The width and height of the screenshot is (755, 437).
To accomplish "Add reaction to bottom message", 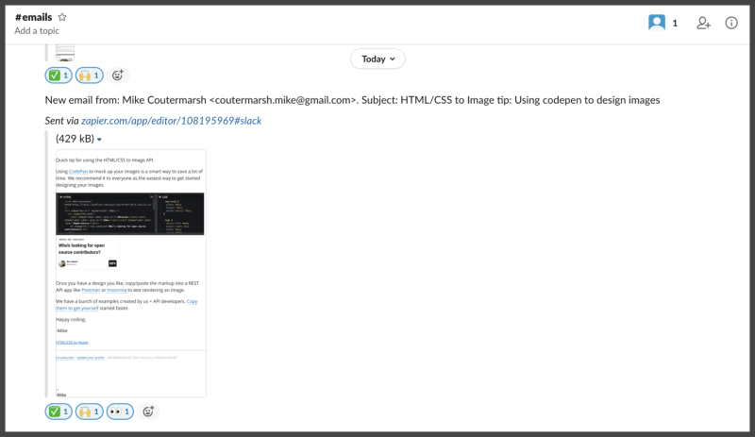I will 148,412.
